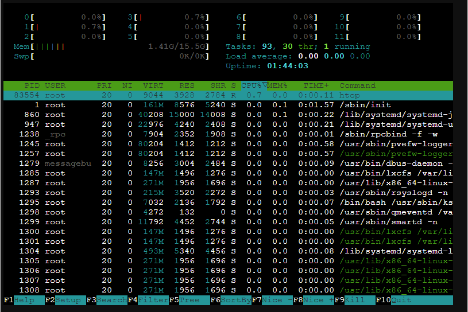468x312 pixels.
Task: Click the PID column header
Action: pyautogui.click(x=32, y=85)
